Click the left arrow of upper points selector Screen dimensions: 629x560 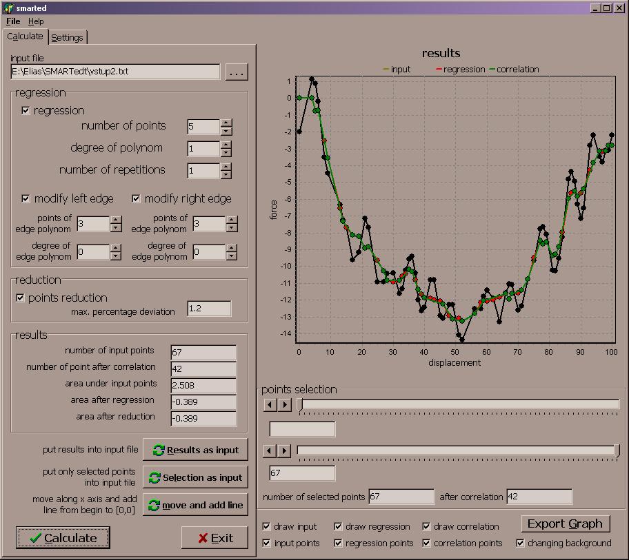click(x=270, y=404)
